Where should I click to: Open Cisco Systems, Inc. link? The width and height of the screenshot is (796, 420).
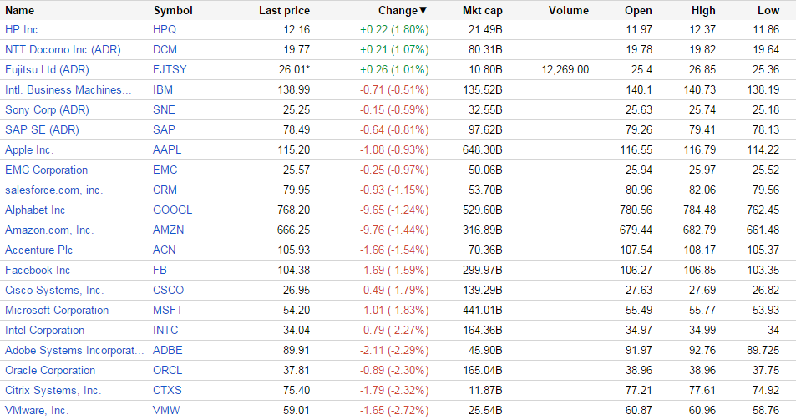[x=54, y=290]
